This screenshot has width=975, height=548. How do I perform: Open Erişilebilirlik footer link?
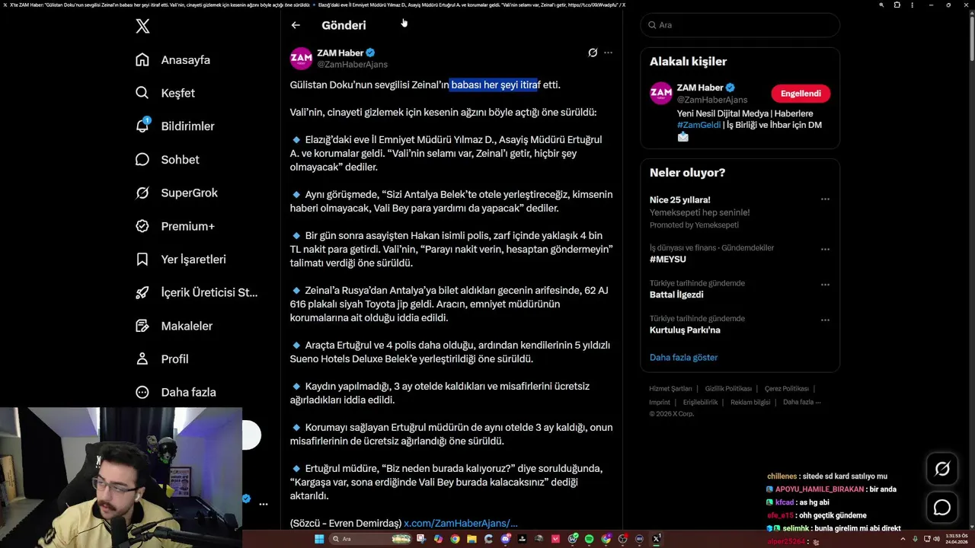700,403
